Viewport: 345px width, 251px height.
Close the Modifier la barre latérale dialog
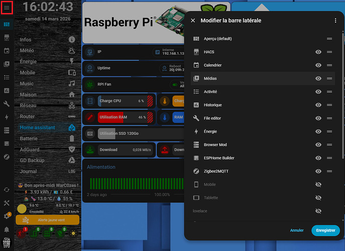tap(193, 21)
